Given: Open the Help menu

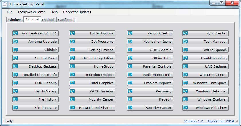Looking at the screenshot, I should [x=54, y=12].
